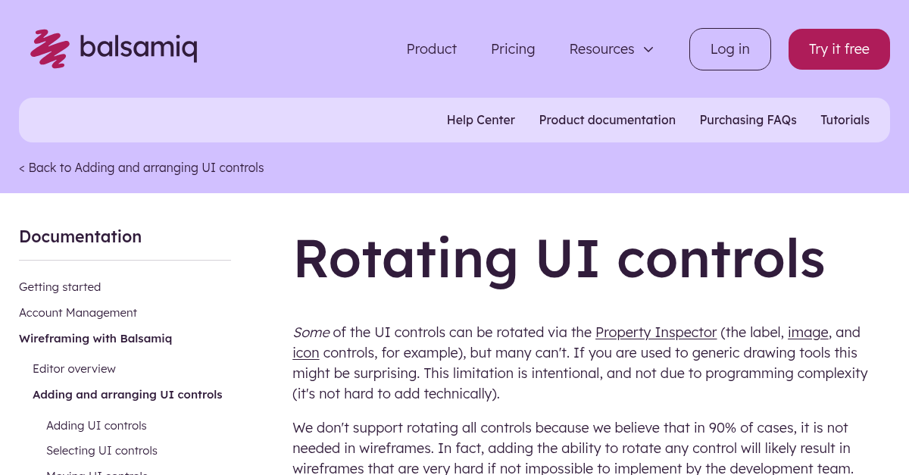Select Adding UI controls in sidebar
The height and width of the screenshot is (475, 909).
pyautogui.click(x=96, y=425)
